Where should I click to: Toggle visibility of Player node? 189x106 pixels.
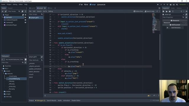(x=25, y=15)
